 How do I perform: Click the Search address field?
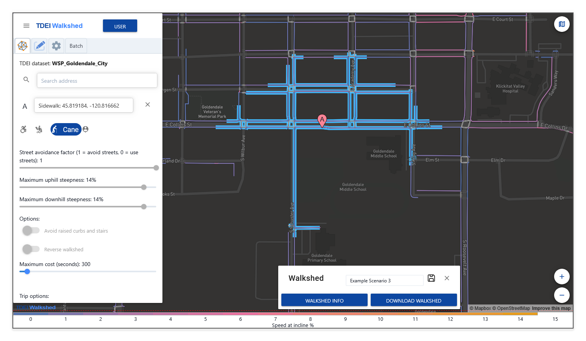point(97,81)
